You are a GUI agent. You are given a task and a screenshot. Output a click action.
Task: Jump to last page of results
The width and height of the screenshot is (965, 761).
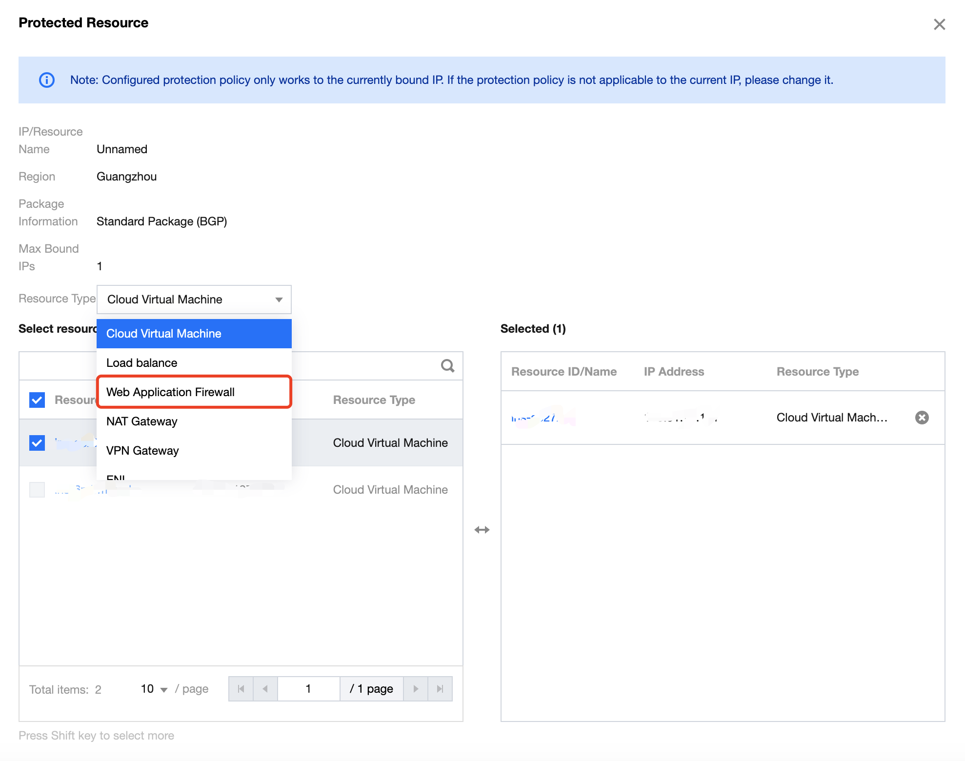(x=440, y=689)
